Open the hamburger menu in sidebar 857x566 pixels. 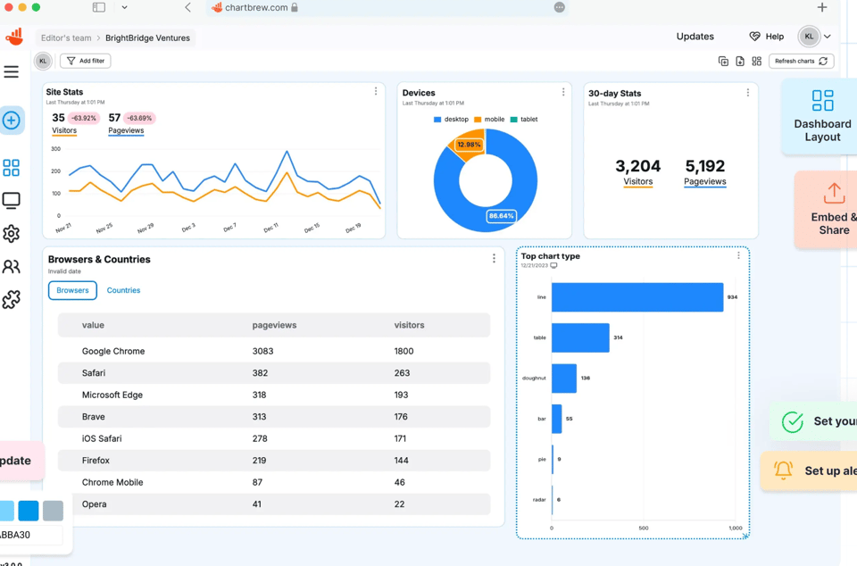coord(12,72)
